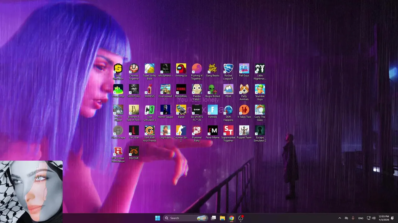Click the webcam overlay thumbnail
The width and height of the screenshot is (398, 223).
click(31, 191)
